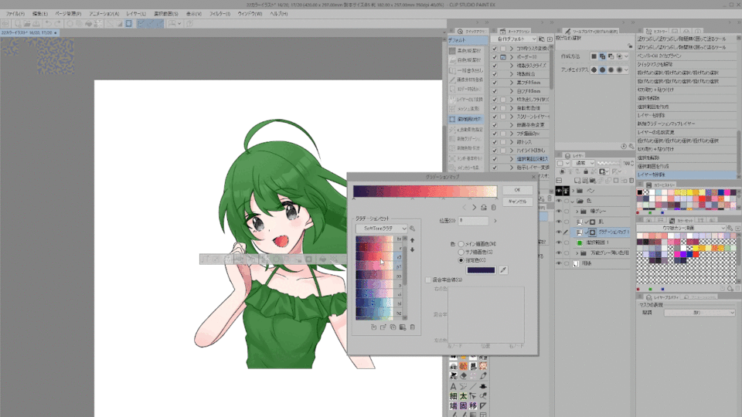
Task: Hide the グラデーションマップ 1 layer
Action: point(560,232)
